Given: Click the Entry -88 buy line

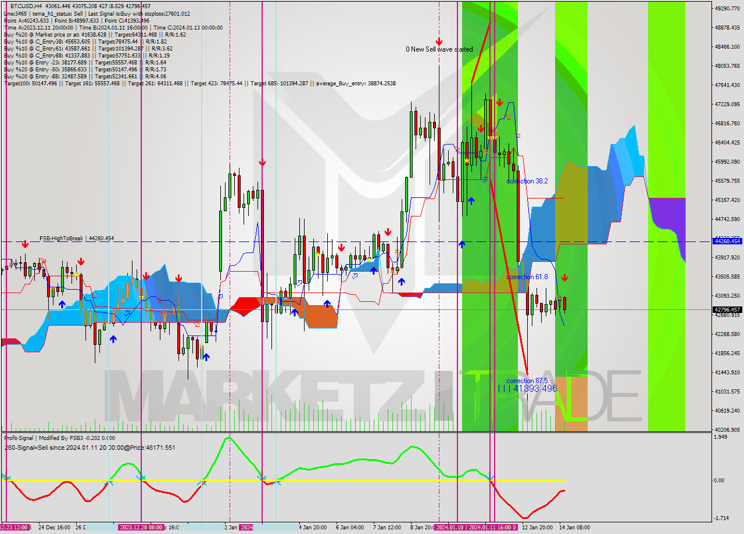Looking at the screenshot, I should [84, 76].
